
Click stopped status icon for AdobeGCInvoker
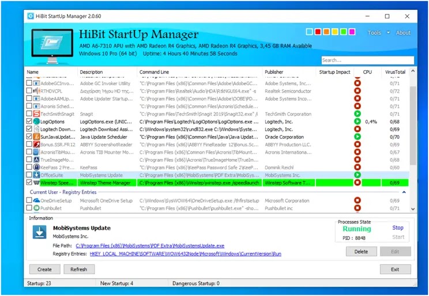coord(357,83)
